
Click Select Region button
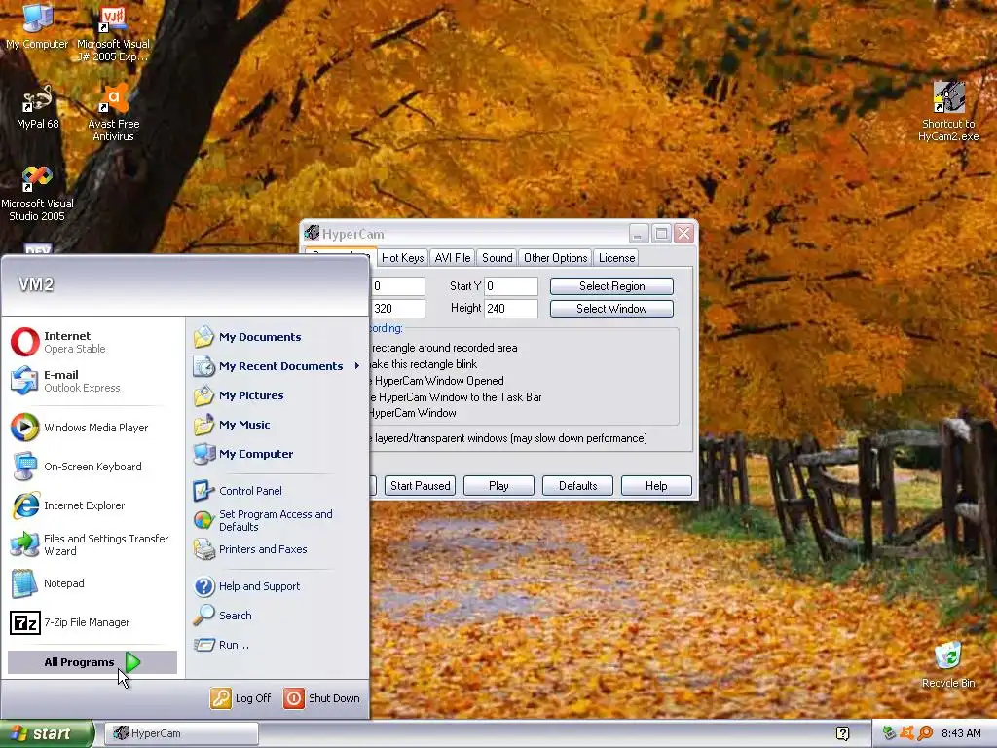[611, 286]
